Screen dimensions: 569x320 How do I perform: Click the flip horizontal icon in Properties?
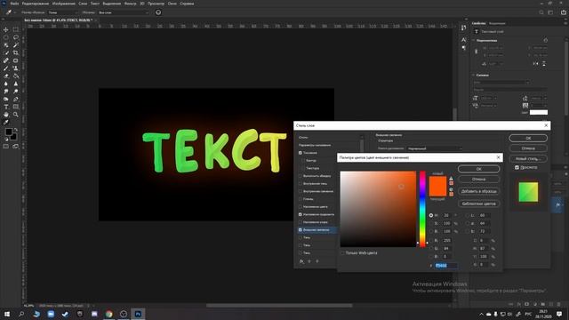pos(535,63)
